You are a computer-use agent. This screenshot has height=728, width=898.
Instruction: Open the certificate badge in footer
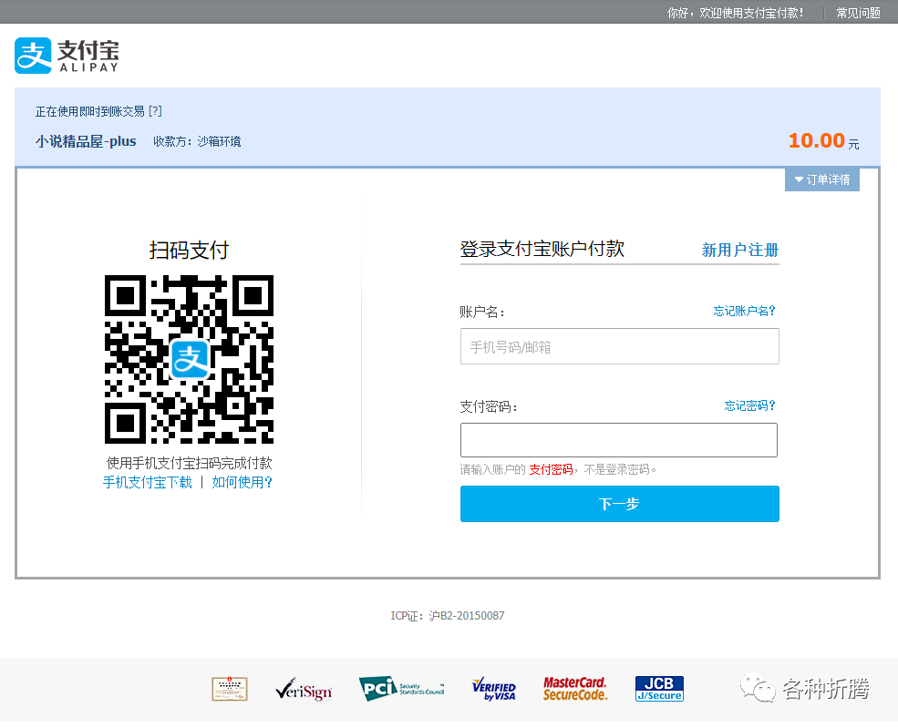click(230, 689)
